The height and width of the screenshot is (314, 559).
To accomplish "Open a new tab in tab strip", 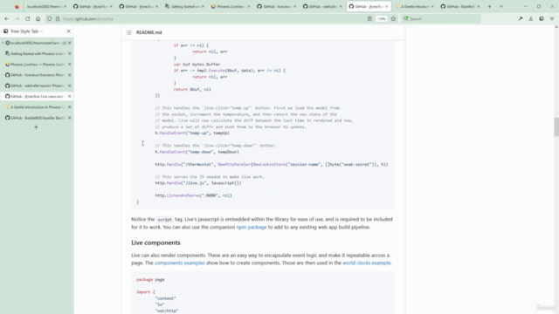I will [x=489, y=6].
